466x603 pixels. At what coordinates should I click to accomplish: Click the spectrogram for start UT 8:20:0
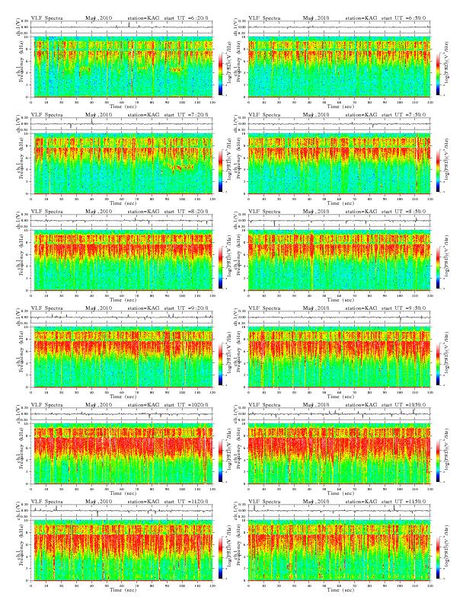(x=122, y=260)
